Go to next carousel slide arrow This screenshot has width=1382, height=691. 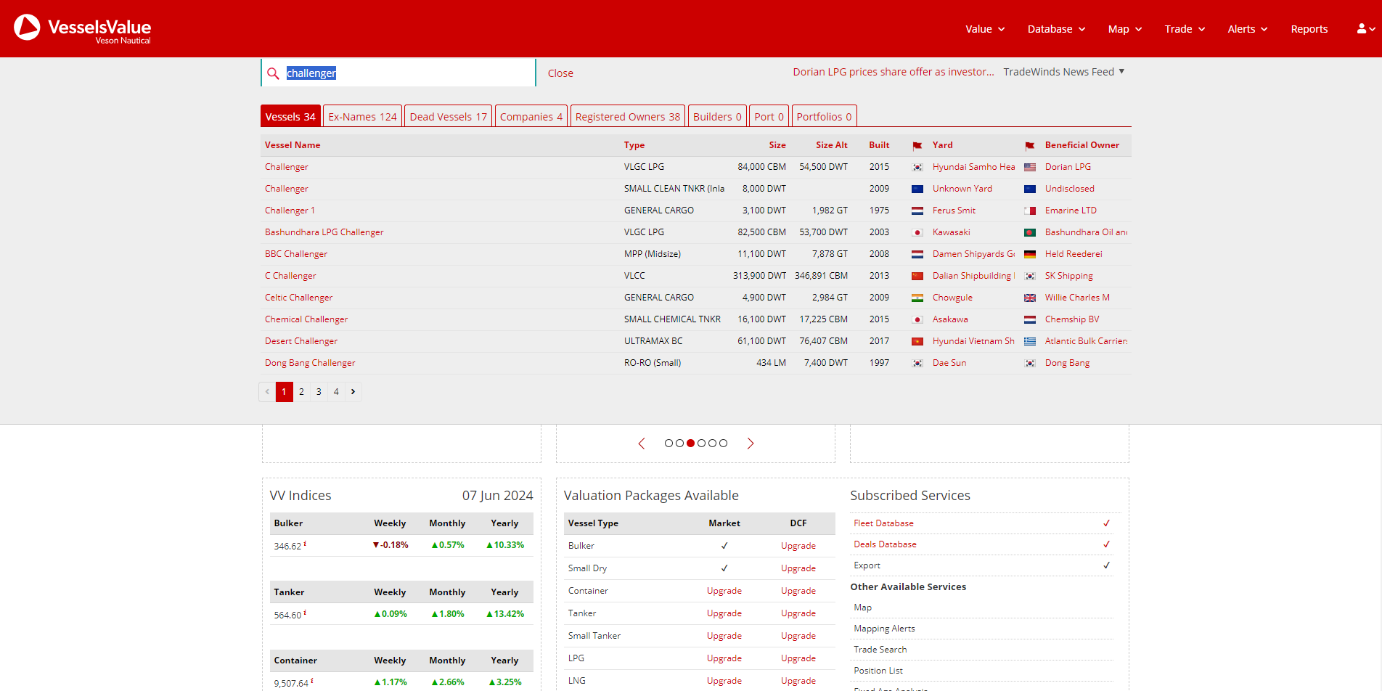point(751,443)
